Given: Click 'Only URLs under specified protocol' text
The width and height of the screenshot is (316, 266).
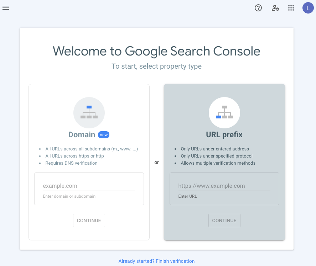Looking at the screenshot, I should pyautogui.click(x=217, y=156).
